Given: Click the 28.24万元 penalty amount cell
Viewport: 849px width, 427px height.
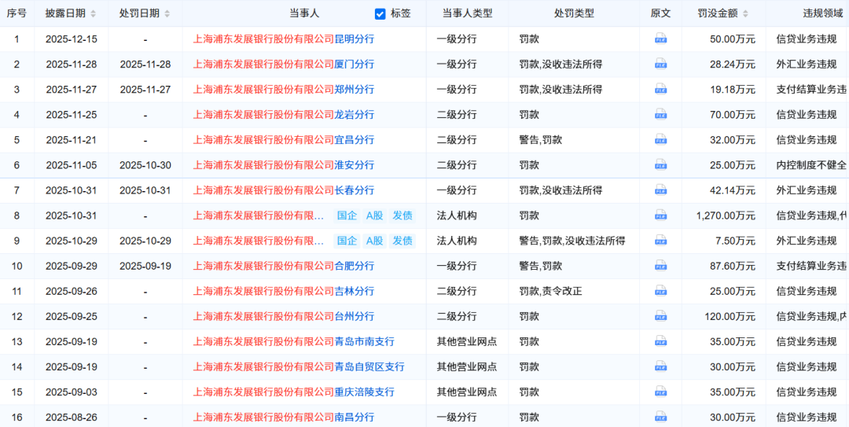Looking at the screenshot, I should (x=733, y=64).
